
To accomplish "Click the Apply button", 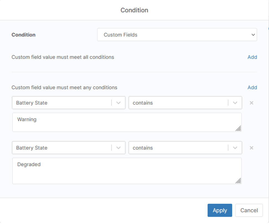I will (220, 210).
